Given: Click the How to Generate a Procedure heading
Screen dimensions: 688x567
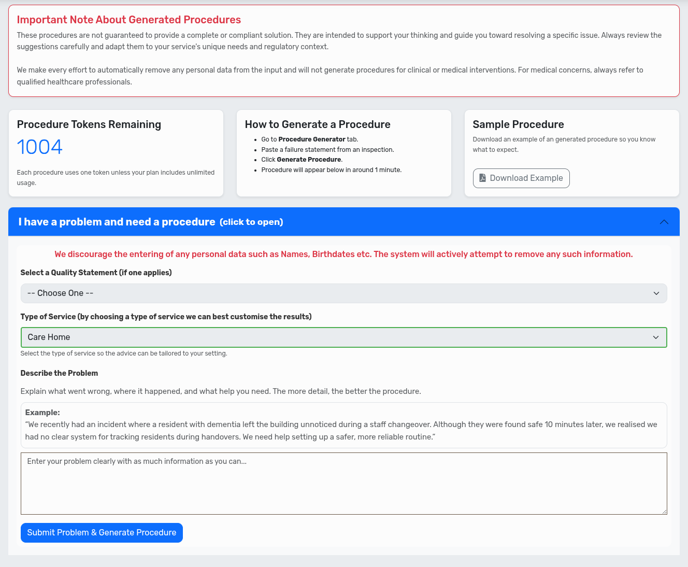Looking at the screenshot, I should pyautogui.click(x=318, y=124).
